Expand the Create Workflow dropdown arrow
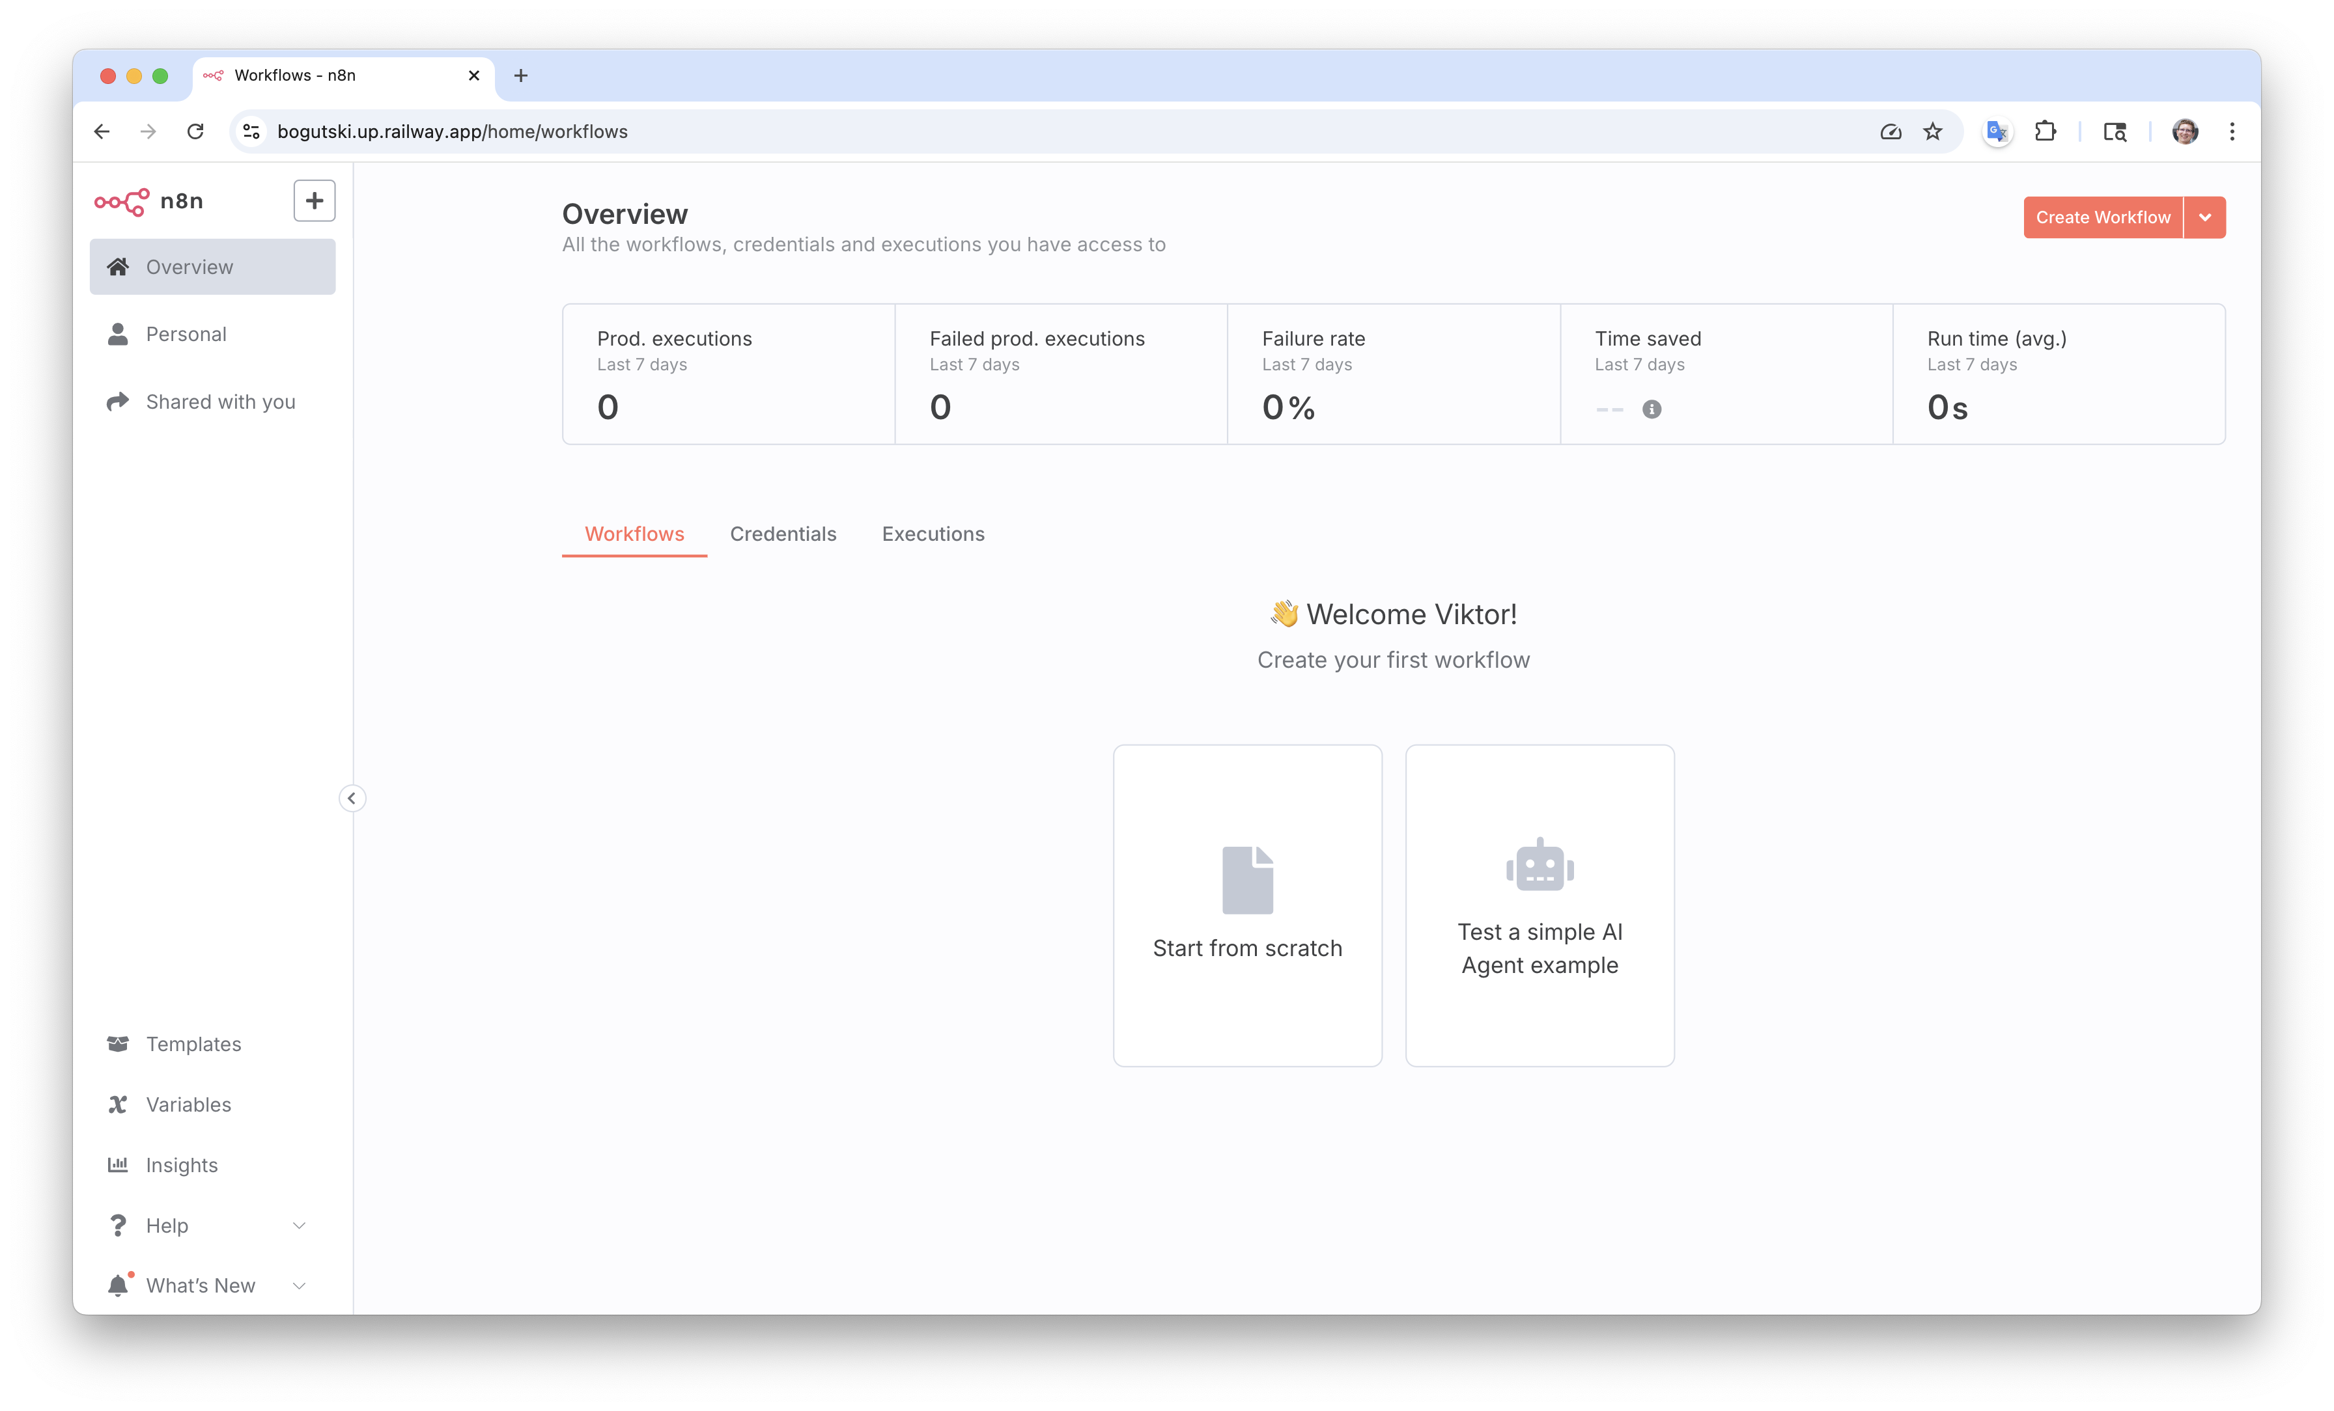2334x1411 pixels. coord(2204,218)
